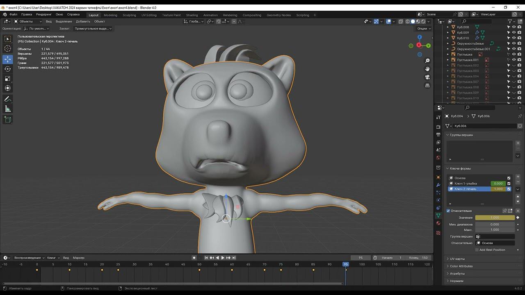Disable the Ключ 1-улыбка shape key checkbox
525x295 pixels.
509,184
